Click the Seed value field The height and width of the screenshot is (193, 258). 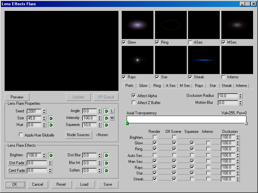click(x=34, y=111)
